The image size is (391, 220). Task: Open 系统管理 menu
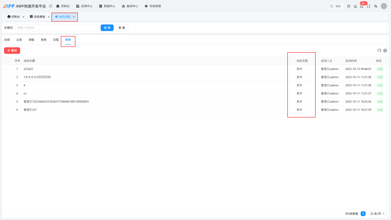pyautogui.click(x=153, y=6)
